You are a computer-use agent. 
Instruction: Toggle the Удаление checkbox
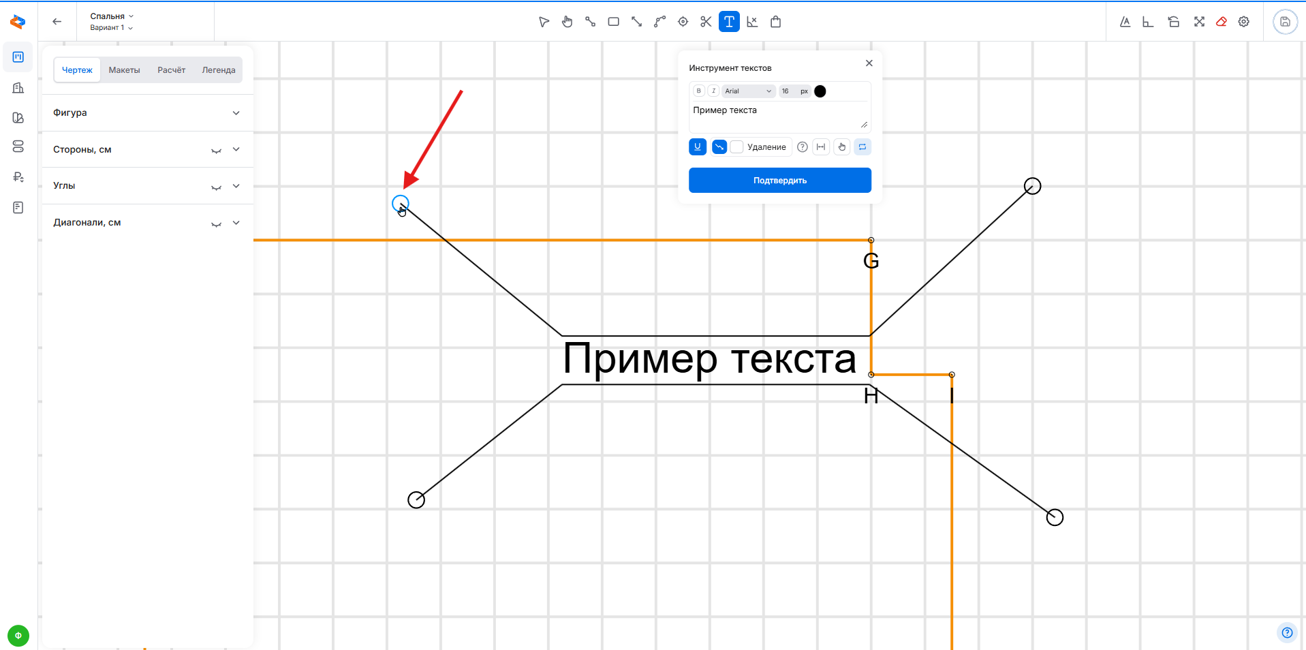pos(736,147)
